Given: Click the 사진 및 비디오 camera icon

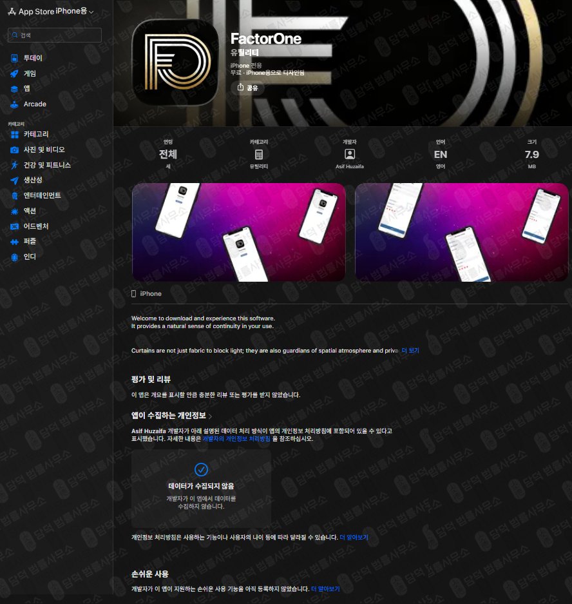Looking at the screenshot, I should (x=14, y=150).
